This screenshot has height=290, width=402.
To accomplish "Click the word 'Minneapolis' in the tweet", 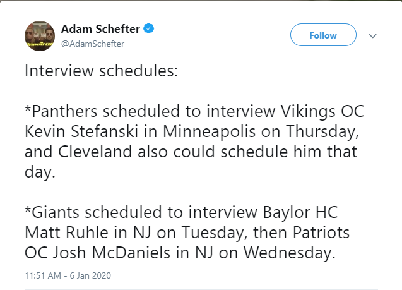I will click(210, 131).
